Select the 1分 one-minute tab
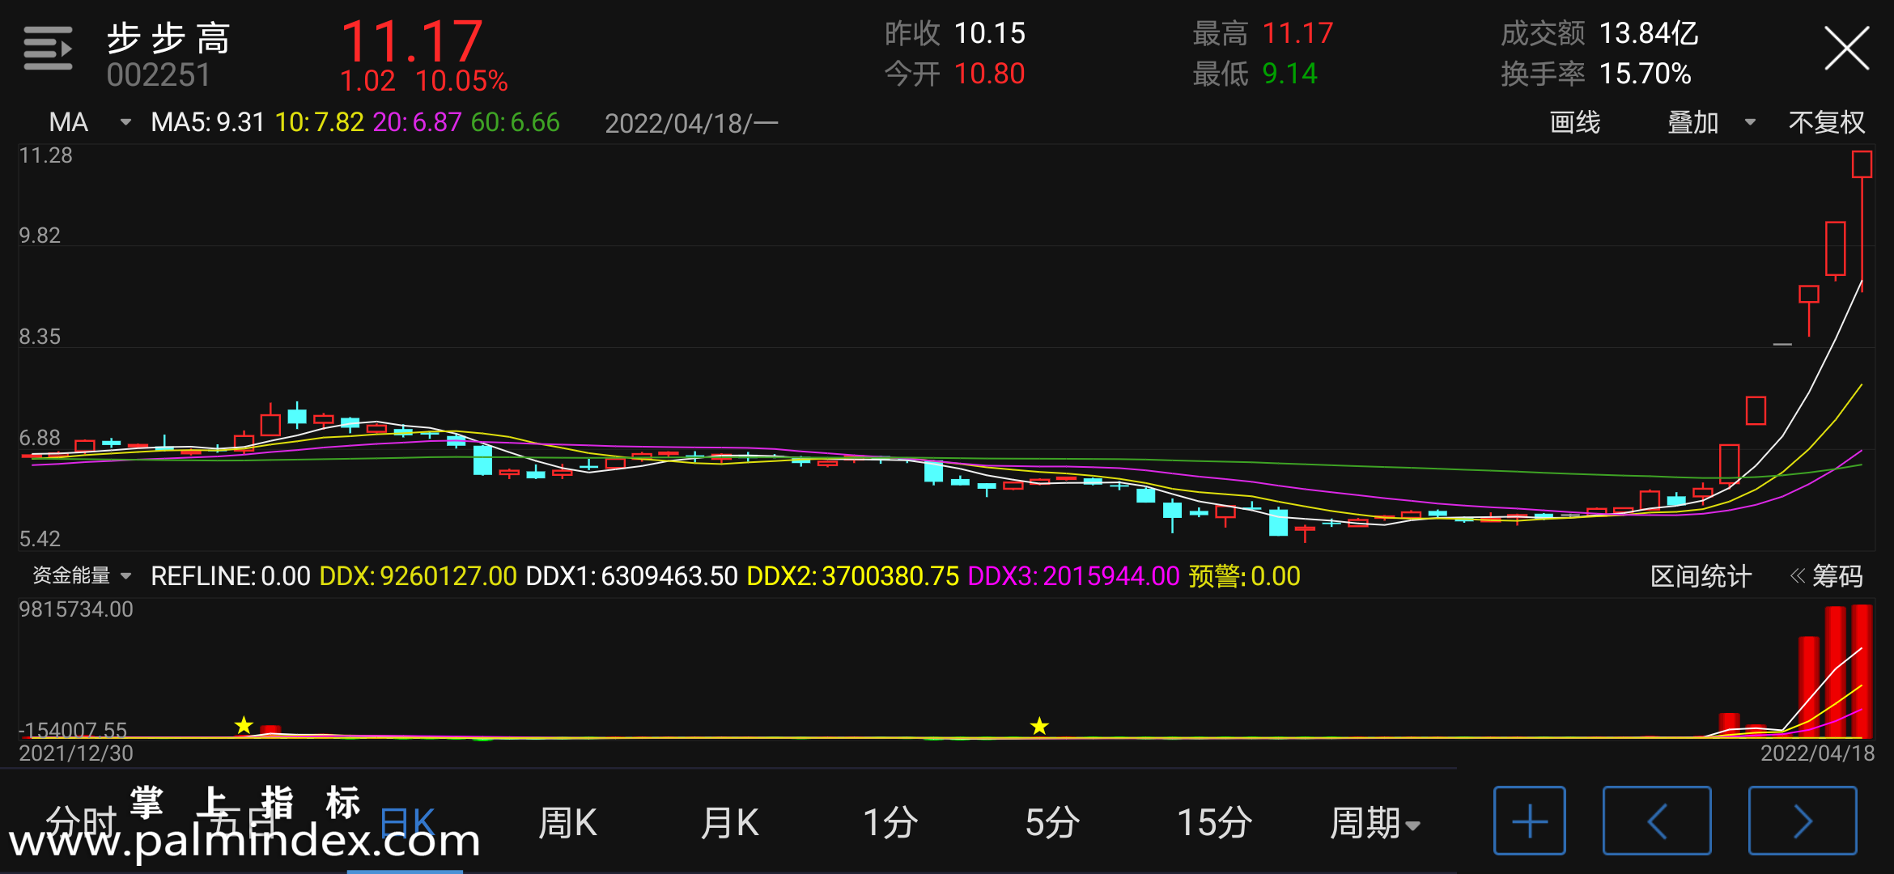 point(890,823)
